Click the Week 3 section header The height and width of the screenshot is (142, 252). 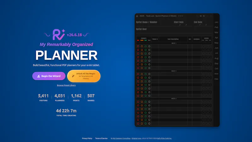[x=174, y=99]
